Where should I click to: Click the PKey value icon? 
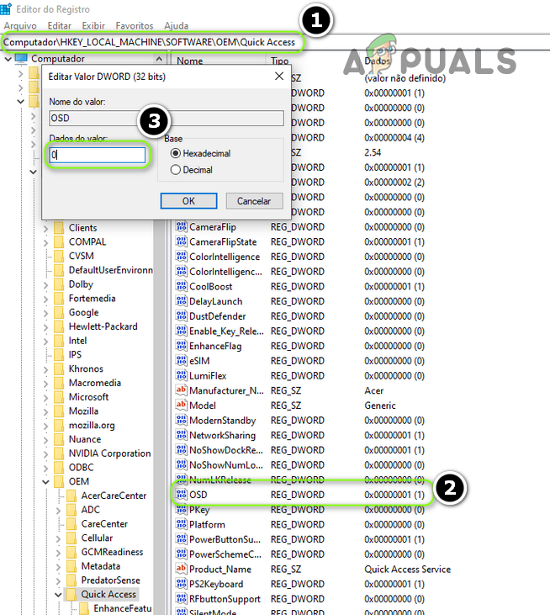click(181, 510)
